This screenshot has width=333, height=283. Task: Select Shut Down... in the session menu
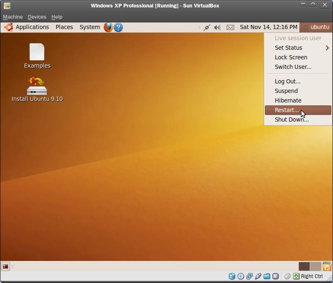tap(298, 120)
